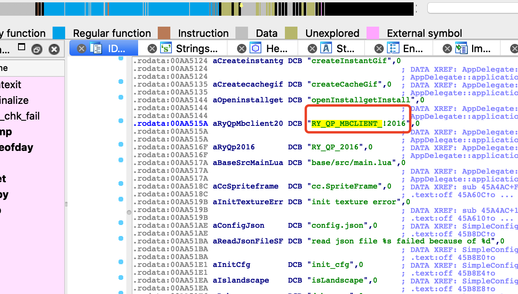This screenshot has height=294, width=518.
Task: Close the Hex view tab
Action: pyautogui.click(x=242, y=49)
